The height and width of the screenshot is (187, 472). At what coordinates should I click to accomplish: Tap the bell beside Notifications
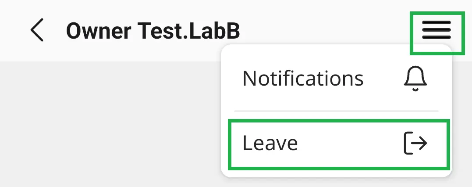coord(415,79)
